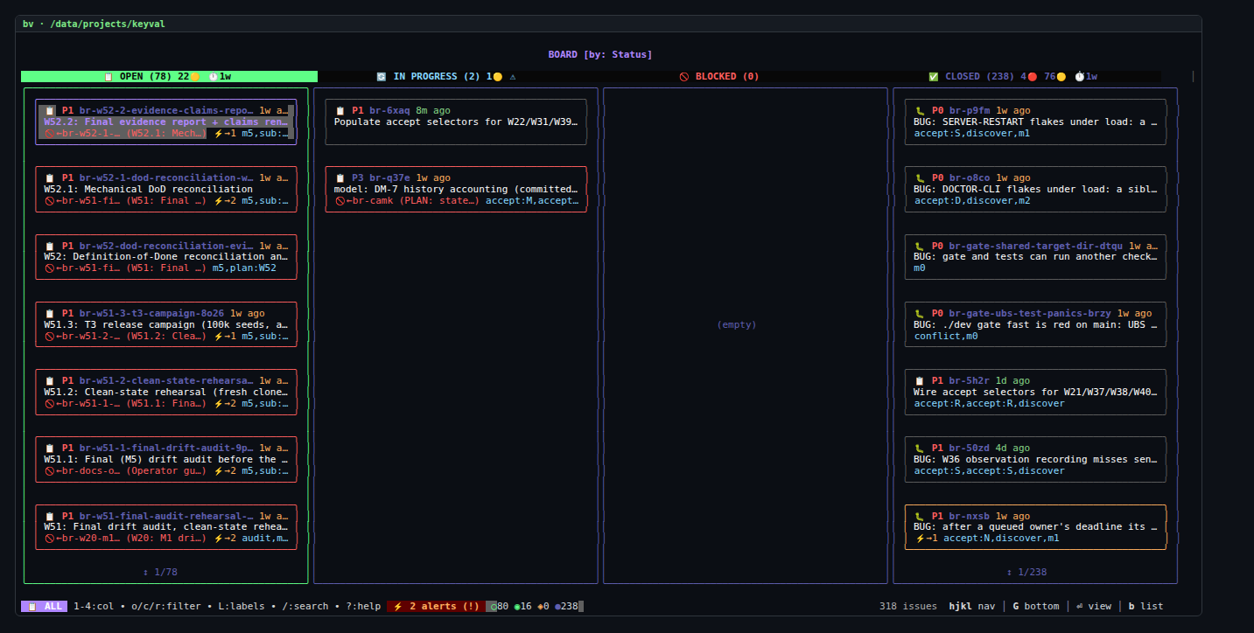
Task: Switch to the CLOSED (238) column
Action: pyautogui.click(x=1012, y=77)
